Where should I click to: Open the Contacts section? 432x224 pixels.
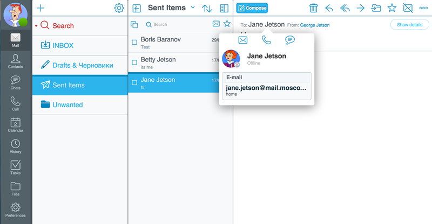(16, 61)
